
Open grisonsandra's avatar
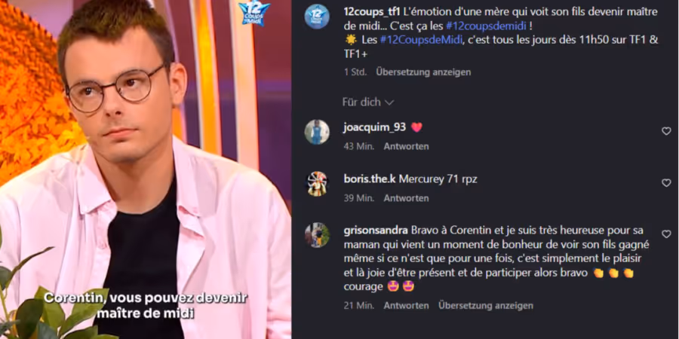317,235
